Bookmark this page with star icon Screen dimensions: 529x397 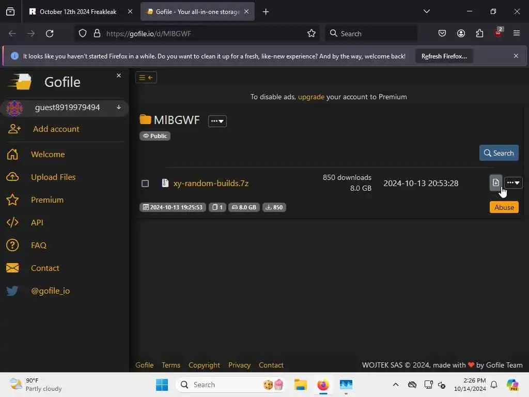[312, 34]
